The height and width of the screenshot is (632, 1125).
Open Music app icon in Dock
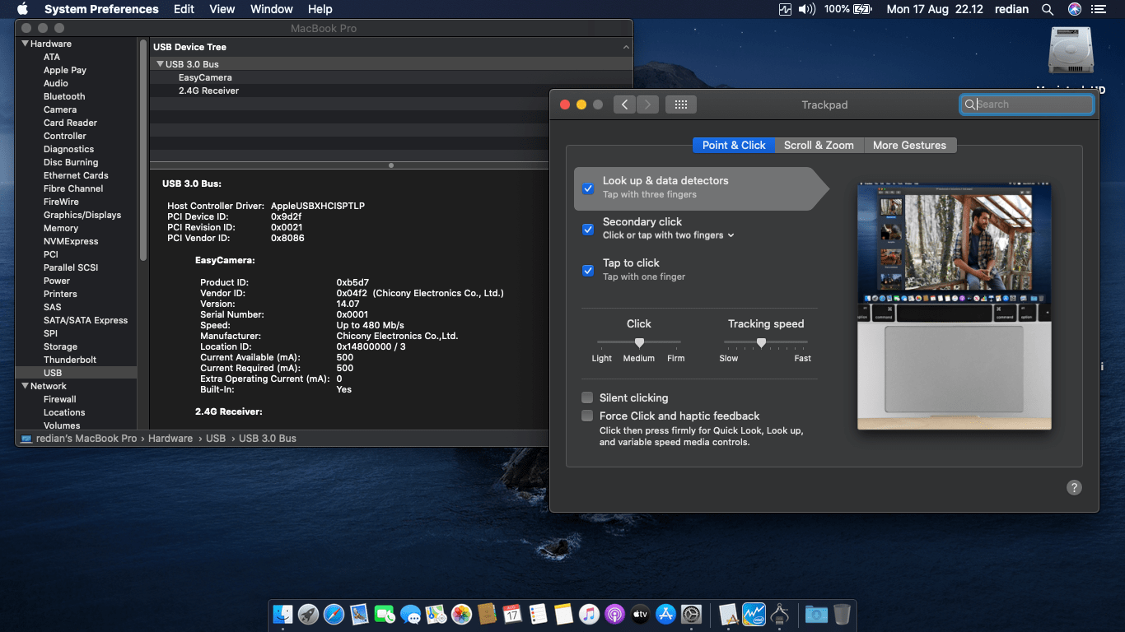coord(589,614)
